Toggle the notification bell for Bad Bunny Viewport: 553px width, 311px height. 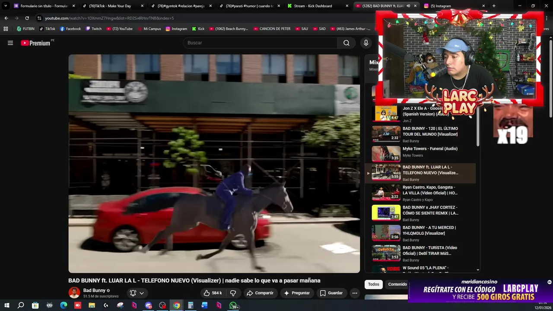[x=133, y=293]
